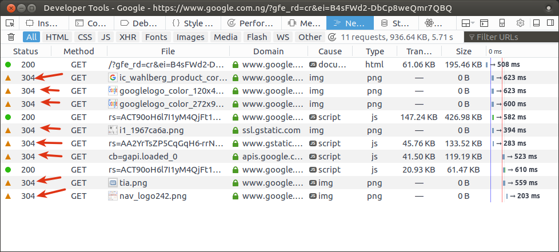Sort requests by the Status column header

25,51
